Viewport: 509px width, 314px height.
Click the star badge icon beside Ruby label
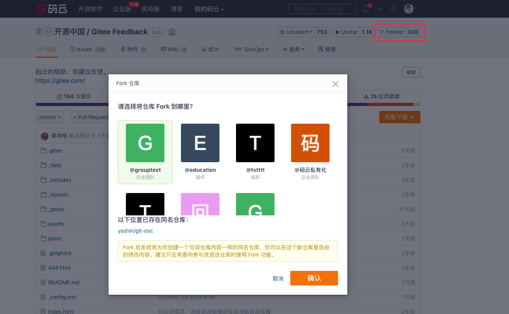click(x=172, y=32)
